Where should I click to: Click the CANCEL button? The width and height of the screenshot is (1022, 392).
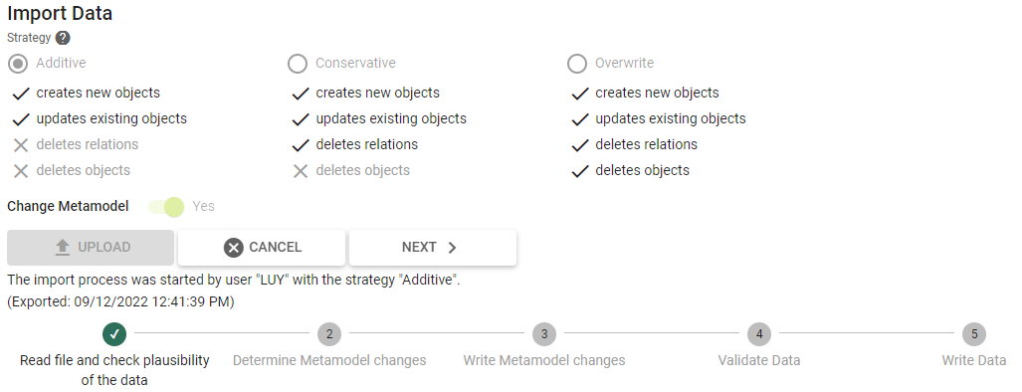(x=262, y=248)
